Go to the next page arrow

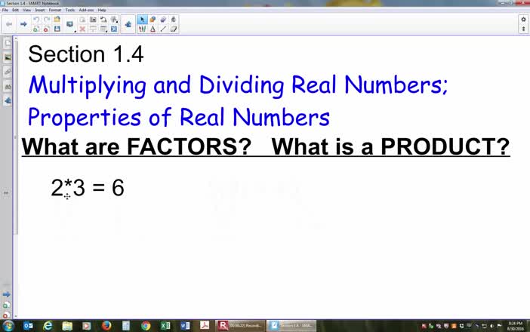[23, 24]
